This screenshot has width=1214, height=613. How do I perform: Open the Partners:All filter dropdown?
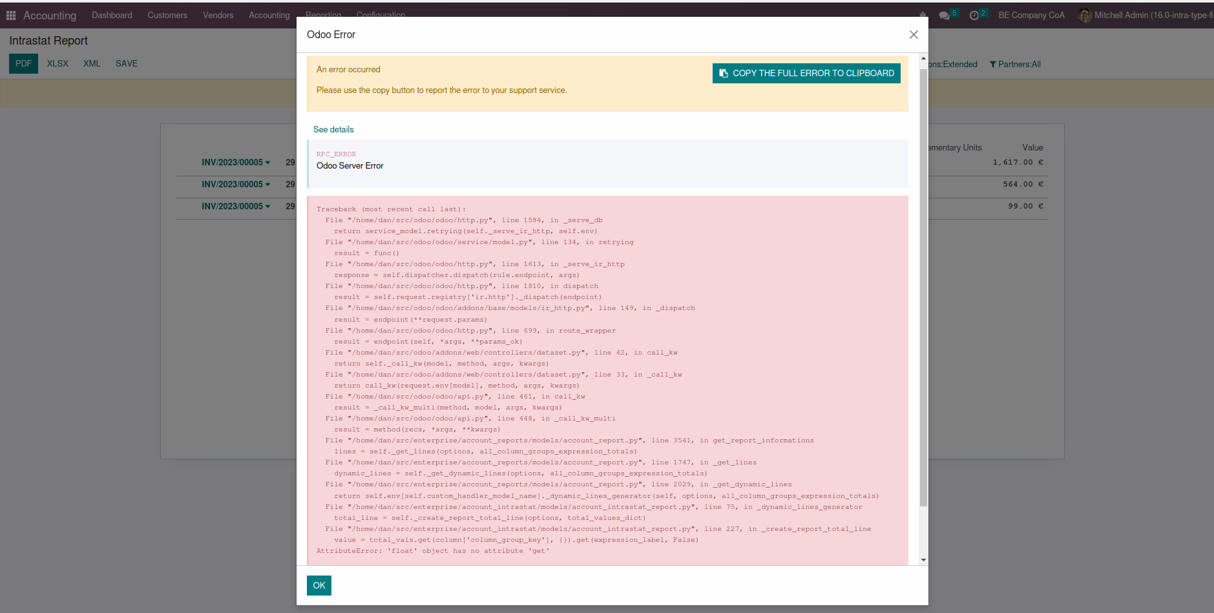(x=1015, y=65)
